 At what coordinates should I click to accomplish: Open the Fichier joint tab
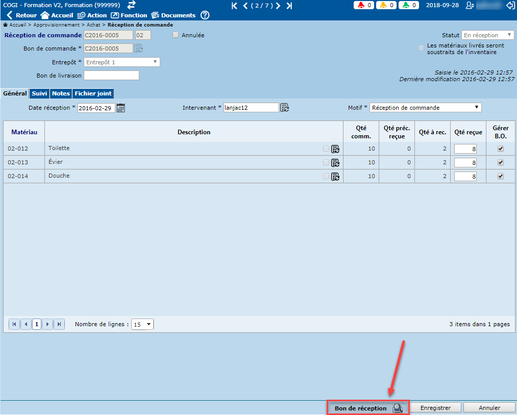point(92,93)
